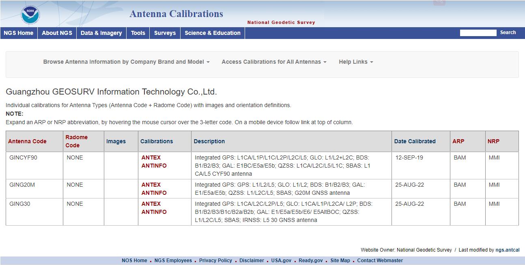The width and height of the screenshot is (525, 265).
Task: Open ANTINFO for GINCYF90
Action: coord(154,166)
